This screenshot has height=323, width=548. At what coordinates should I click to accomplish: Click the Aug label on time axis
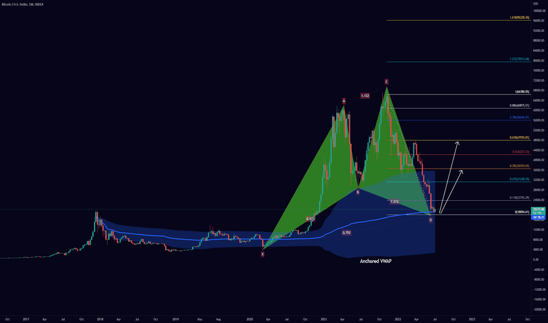click(218, 319)
